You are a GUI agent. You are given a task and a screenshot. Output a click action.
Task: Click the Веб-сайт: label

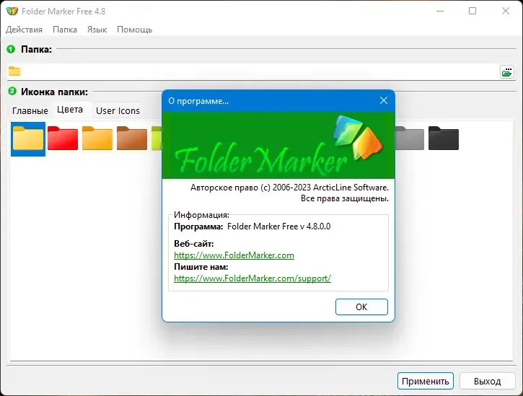(194, 244)
